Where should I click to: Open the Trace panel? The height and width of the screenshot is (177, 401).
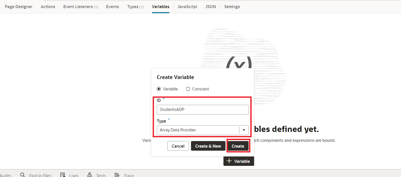point(129,175)
